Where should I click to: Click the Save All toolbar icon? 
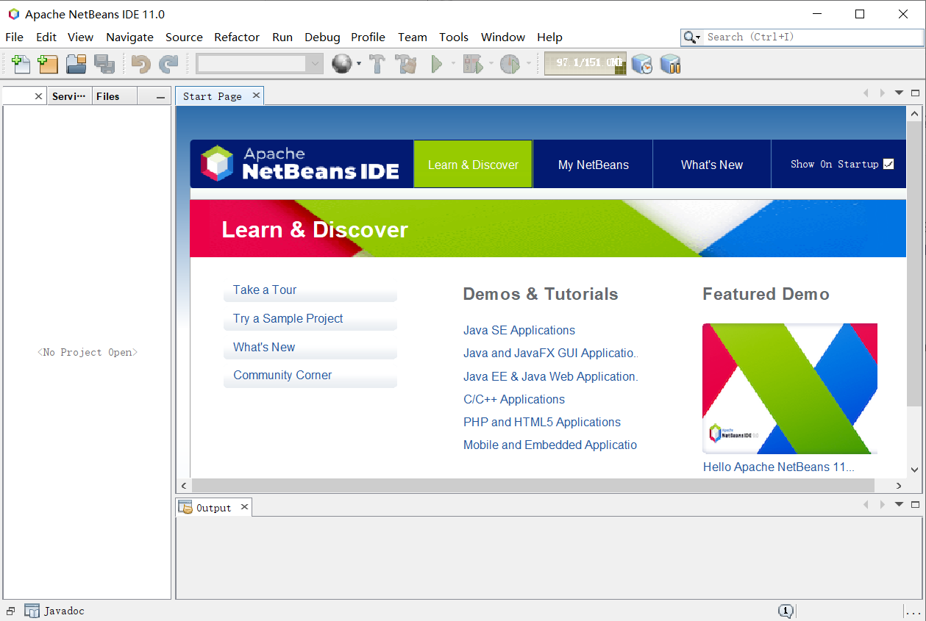(x=105, y=64)
